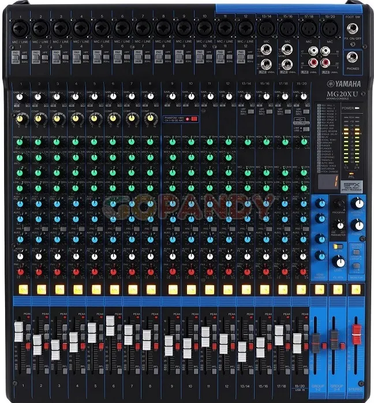Click the channel 4 white AUX4/FX knob

point(76,256)
